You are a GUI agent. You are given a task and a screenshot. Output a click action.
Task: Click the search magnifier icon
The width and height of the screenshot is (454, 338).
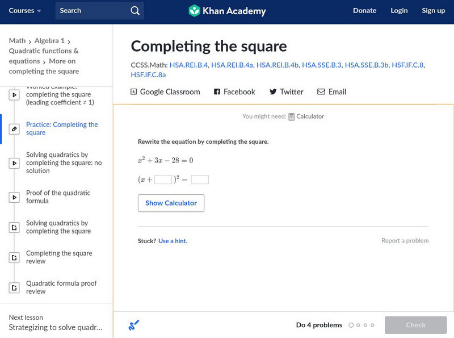(134, 11)
